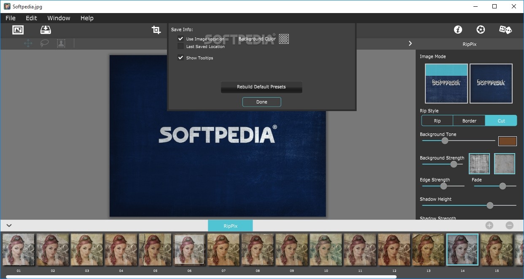Apply preset 11 thumbnail
This screenshot has width=524, height=279.
pyautogui.click(x=360, y=250)
